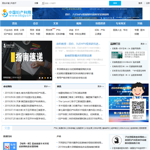Click 更多>> in 品牌栏目 panel

[x=144, y=44]
